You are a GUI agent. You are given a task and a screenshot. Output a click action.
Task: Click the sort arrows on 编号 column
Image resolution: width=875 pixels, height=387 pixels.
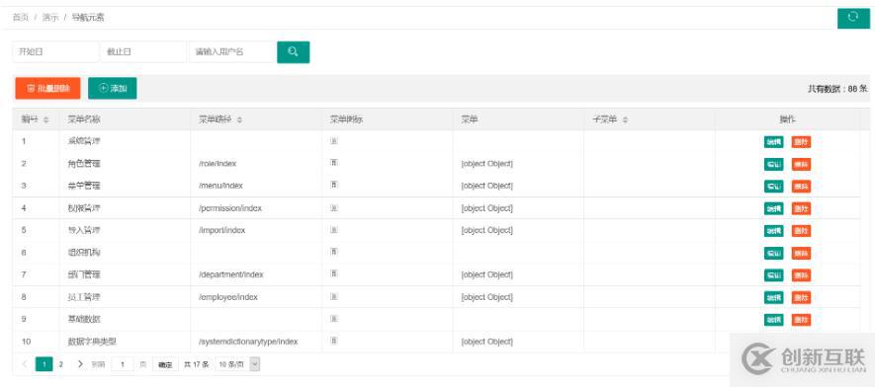point(45,119)
